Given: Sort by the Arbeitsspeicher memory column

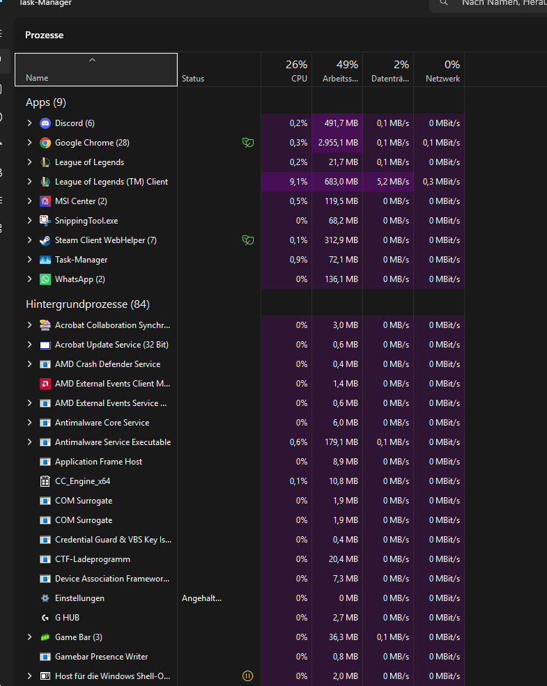Looking at the screenshot, I should pyautogui.click(x=337, y=70).
